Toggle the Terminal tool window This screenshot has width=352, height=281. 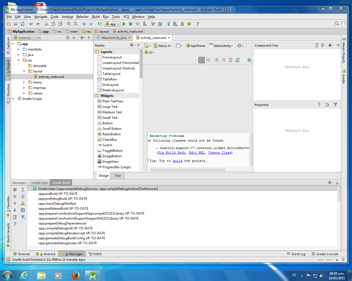tap(21, 254)
